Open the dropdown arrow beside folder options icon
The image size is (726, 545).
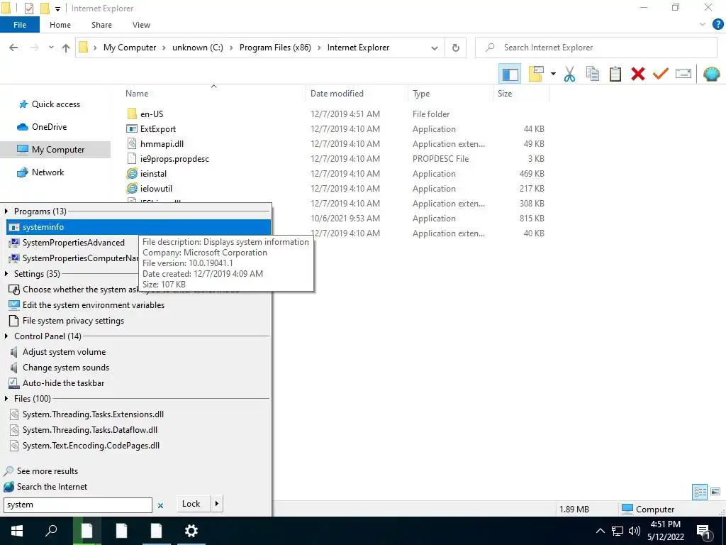click(x=553, y=74)
